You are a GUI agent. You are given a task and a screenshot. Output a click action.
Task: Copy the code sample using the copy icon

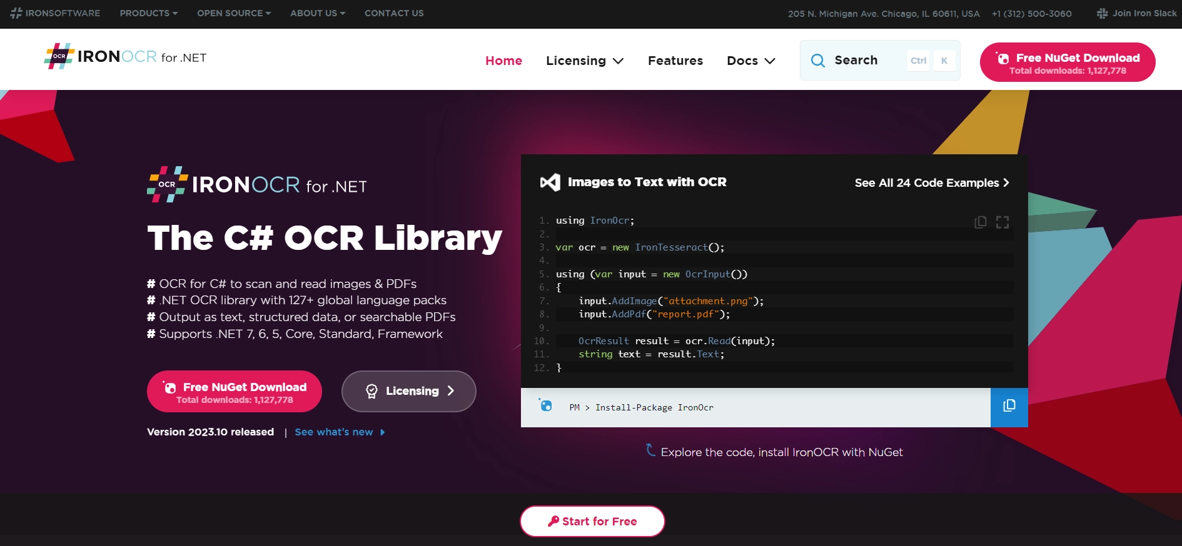pos(980,222)
